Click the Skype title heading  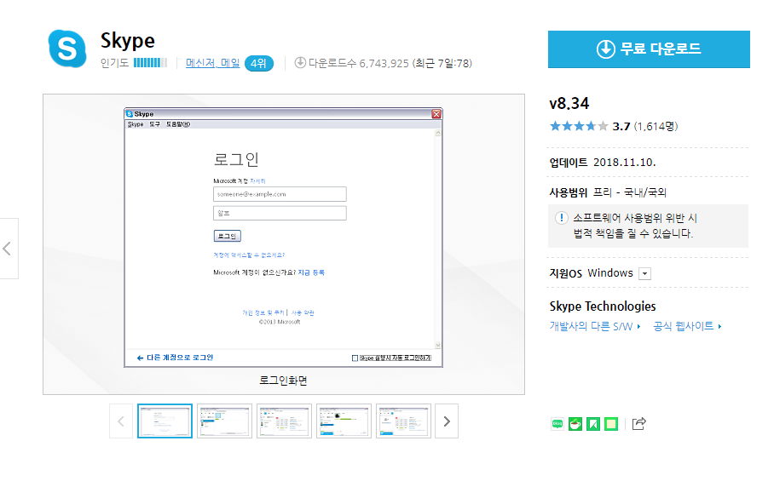point(128,41)
